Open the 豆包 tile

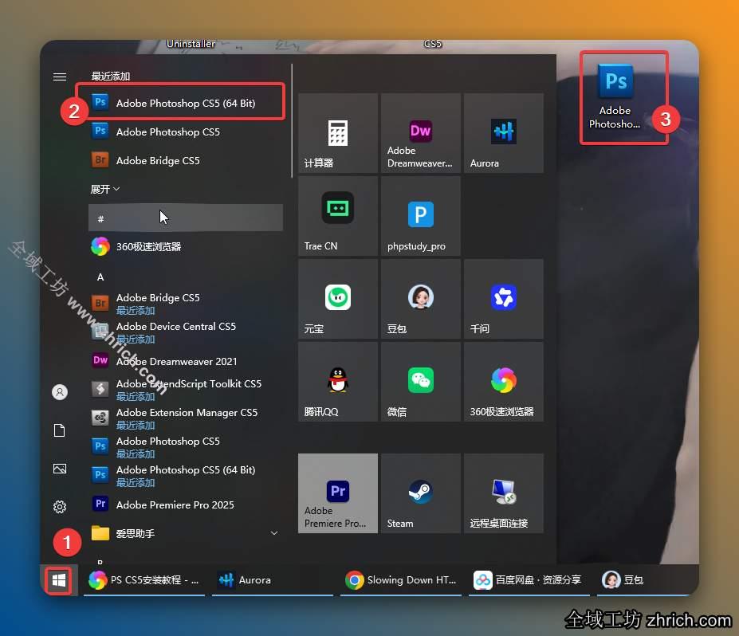420,299
